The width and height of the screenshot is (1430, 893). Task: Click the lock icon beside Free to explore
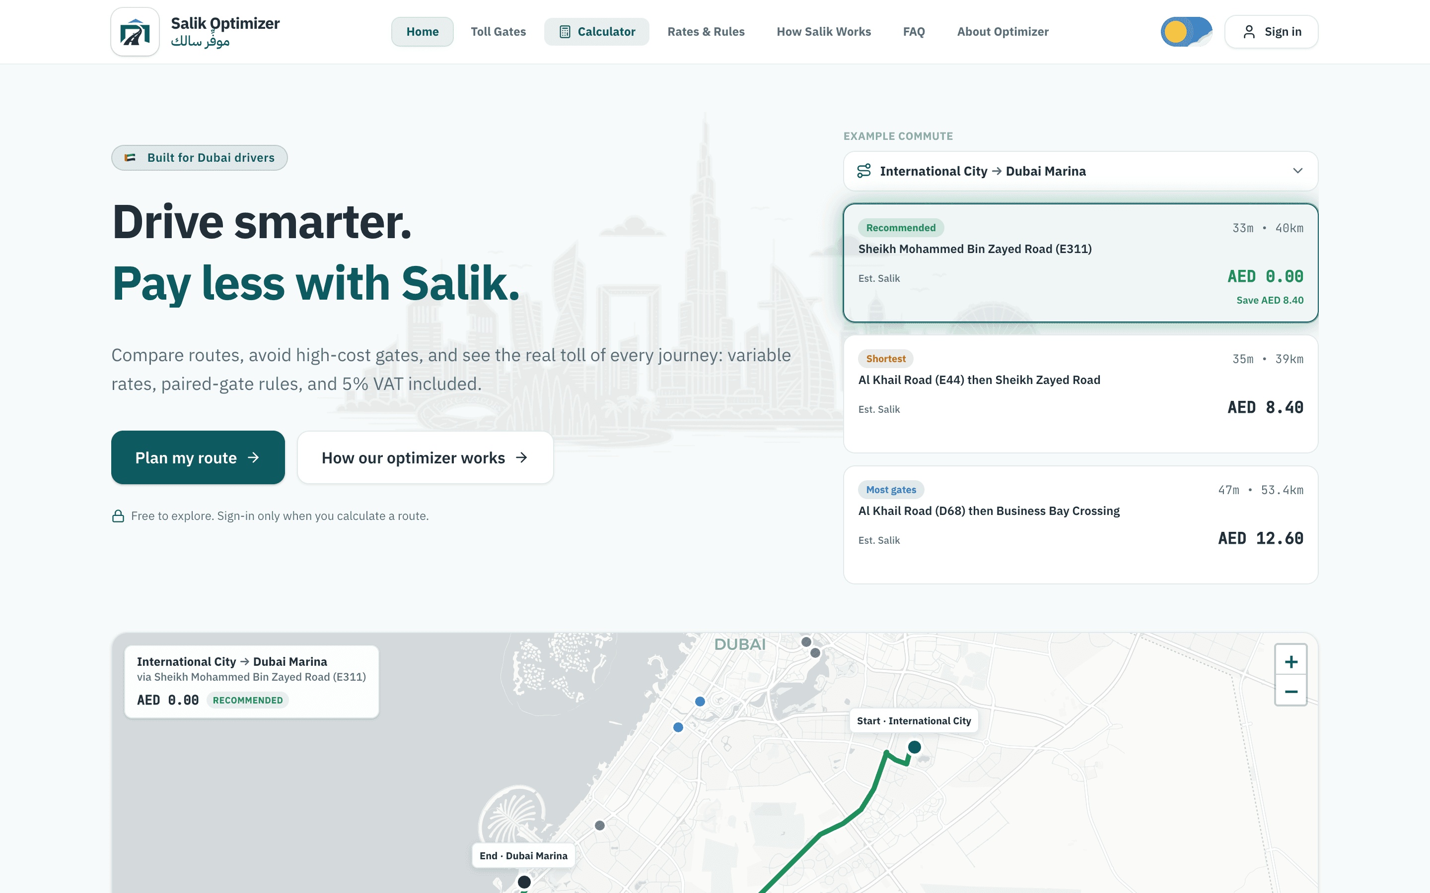(118, 516)
